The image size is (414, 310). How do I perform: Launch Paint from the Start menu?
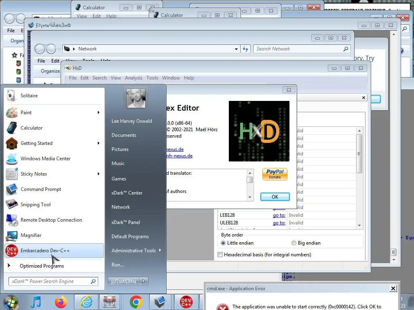pos(54,113)
